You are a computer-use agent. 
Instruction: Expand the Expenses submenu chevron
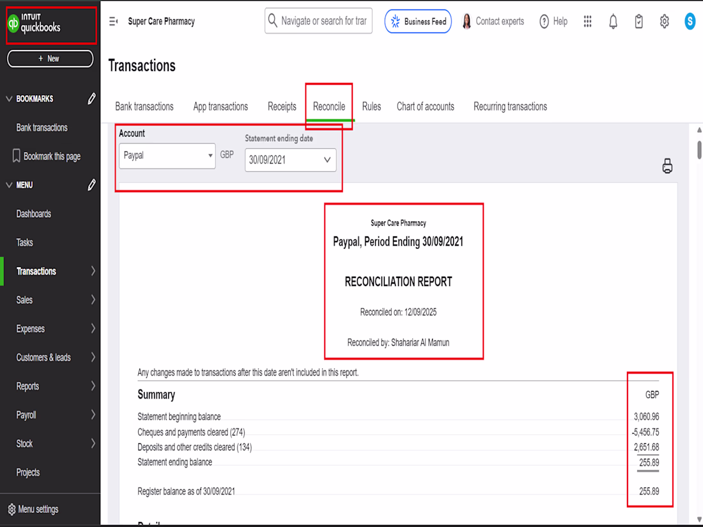93,328
